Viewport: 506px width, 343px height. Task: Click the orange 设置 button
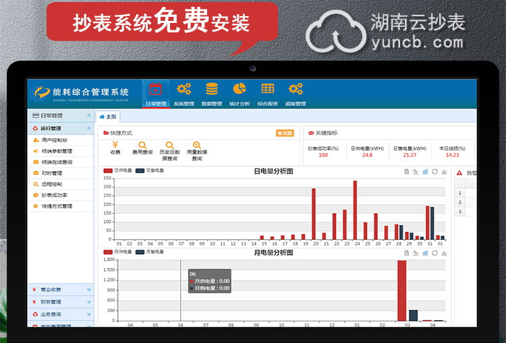click(x=285, y=133)
